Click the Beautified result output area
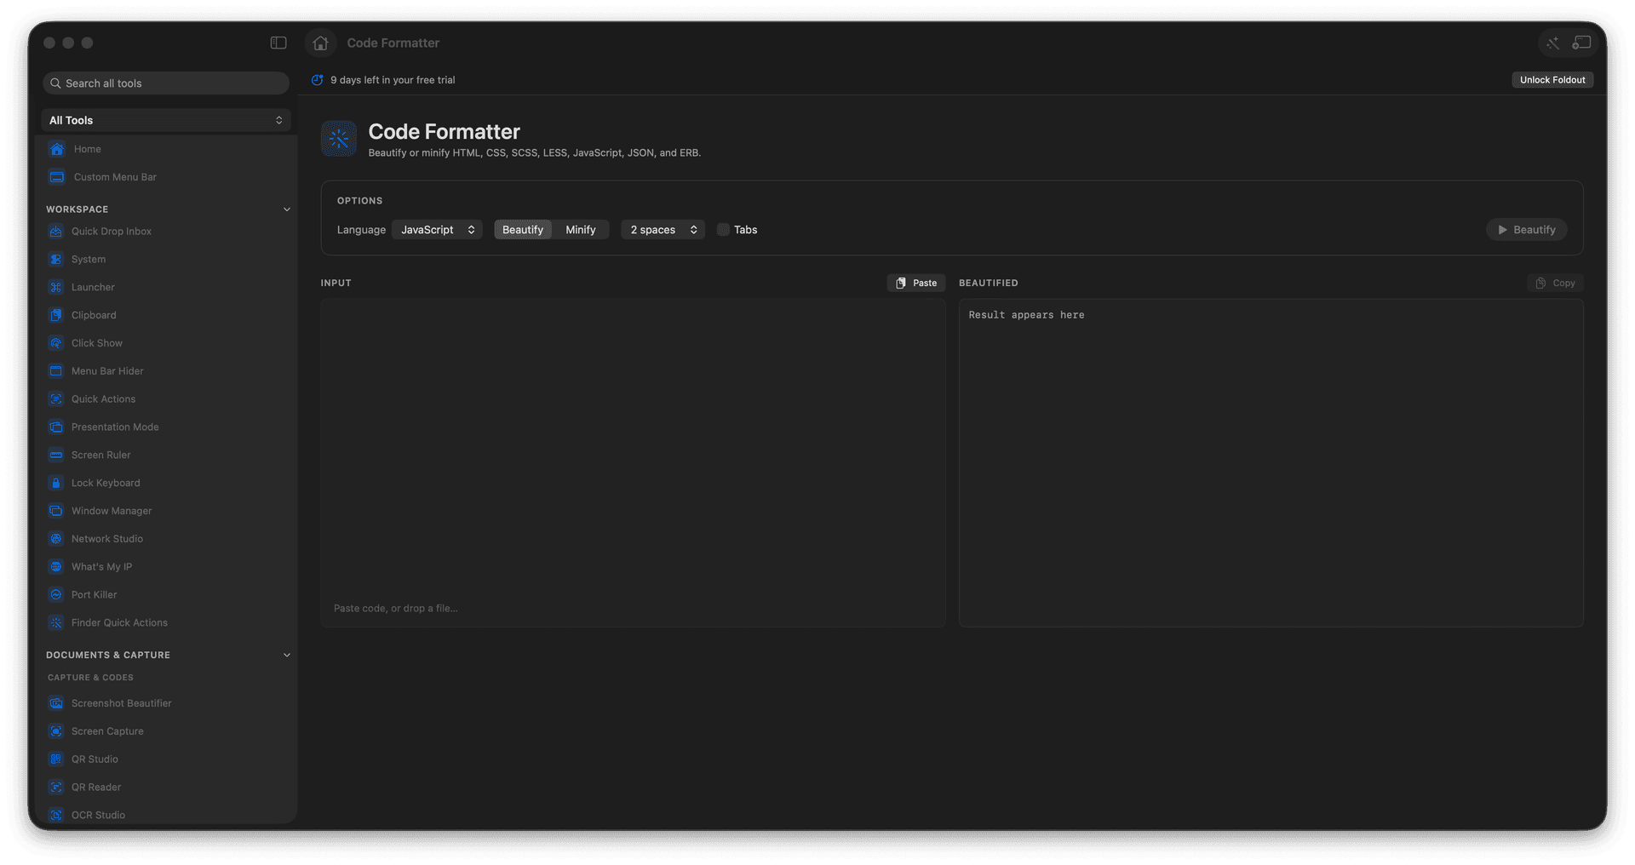 [1271, 463]
